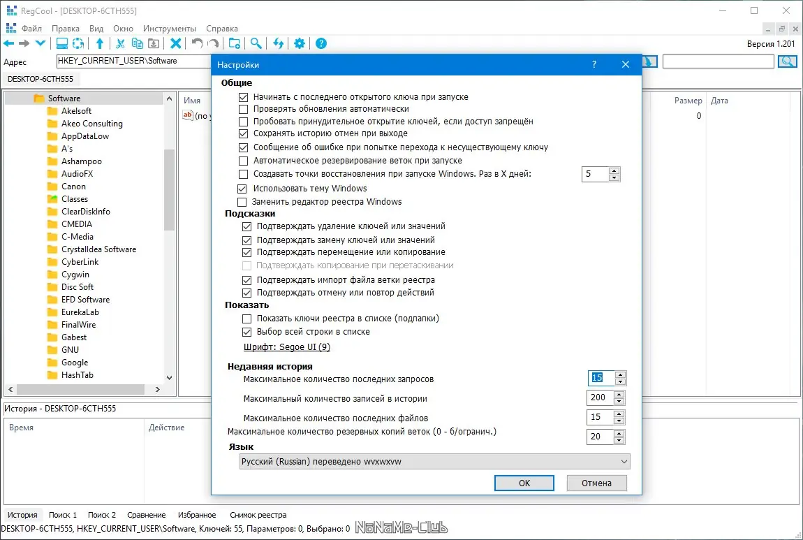Screen dimensions: 803x540
Task: Select the Classes key with green folder icon
Action: (x=74, y=199)
